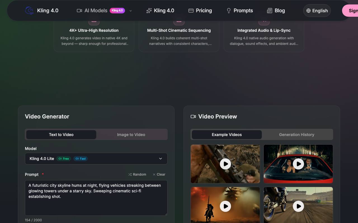
Task: Click the Video Generator heading
Action: click(x=47, y=117)
